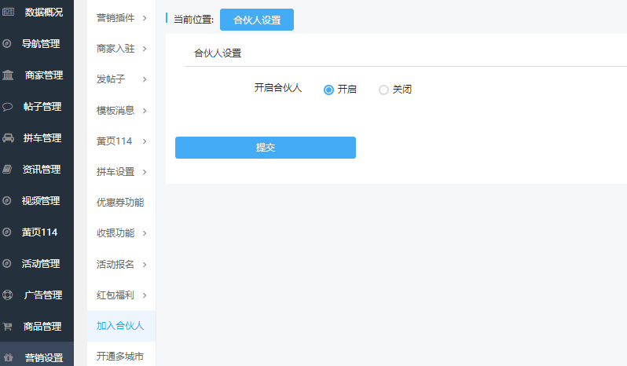Click the car icon beside 拼车管理
Viewport: 627px width, 366px height.
click(8, 138)
